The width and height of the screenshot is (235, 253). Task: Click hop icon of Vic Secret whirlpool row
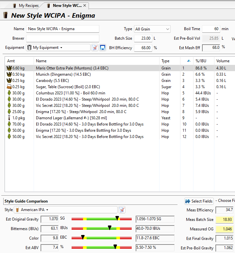9,106
